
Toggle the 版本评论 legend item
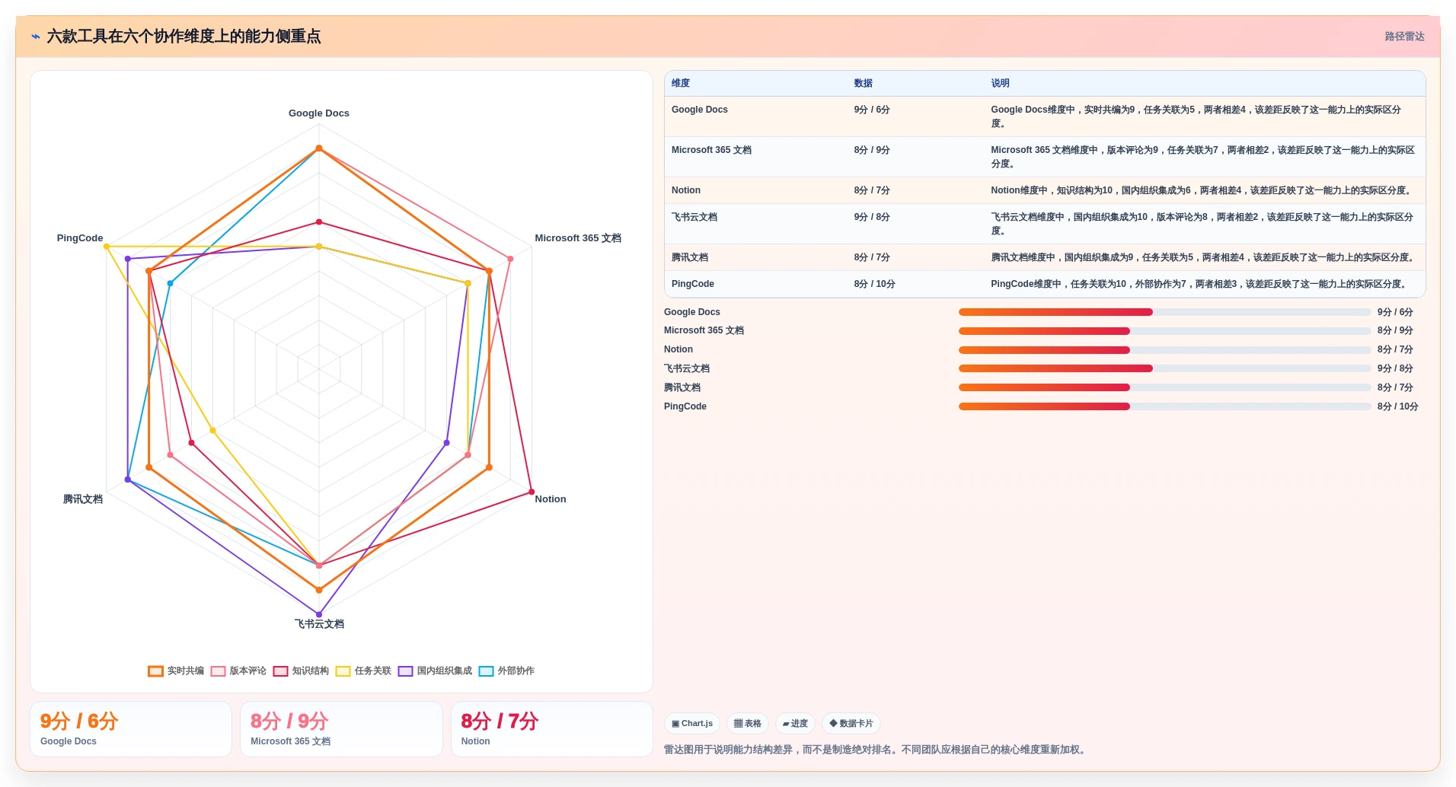click(x=238, y=671)
